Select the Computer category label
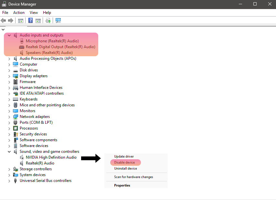This screenshot has width=276, height=200. click(x=28, y=64)
